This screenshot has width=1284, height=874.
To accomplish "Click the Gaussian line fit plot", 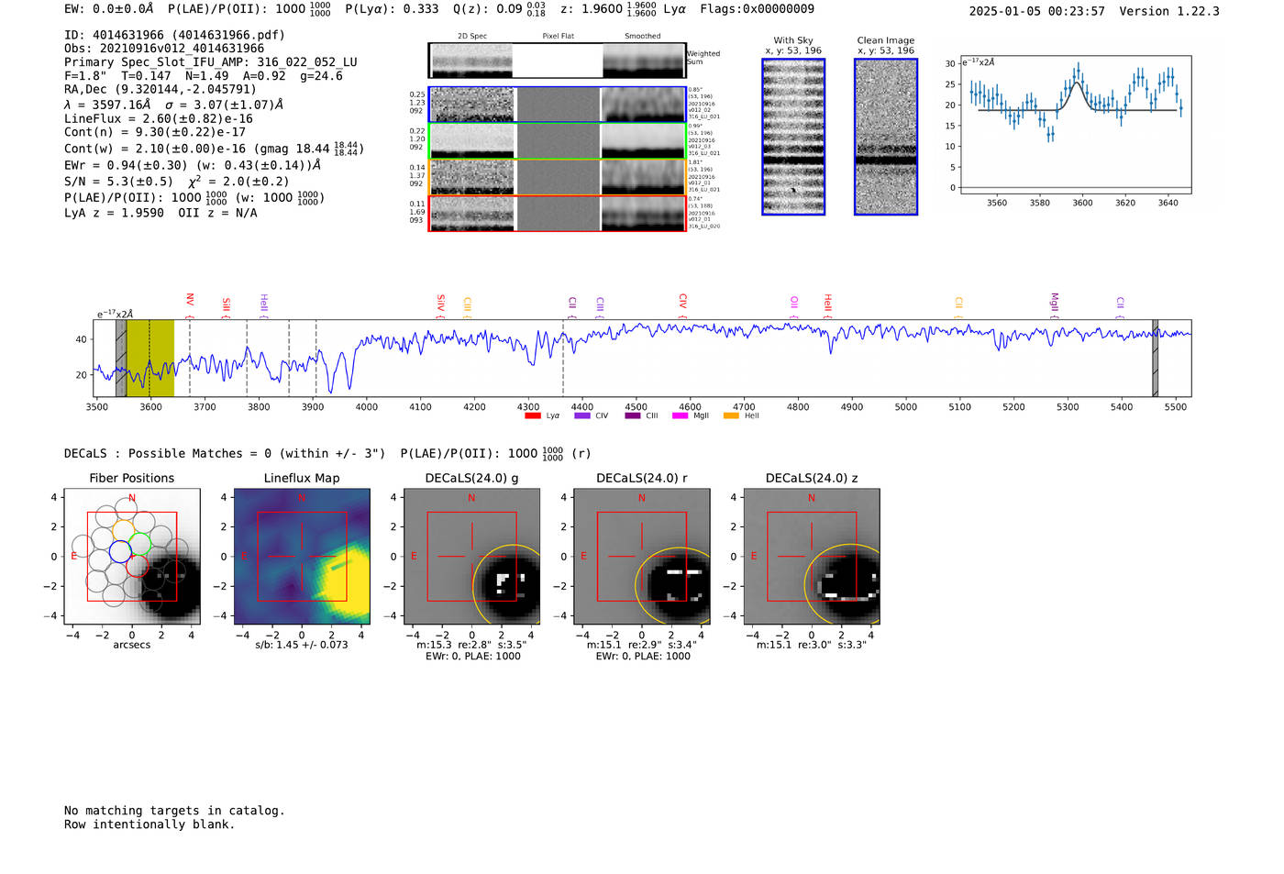I will pyautogui.click(x=1076, y=125).
